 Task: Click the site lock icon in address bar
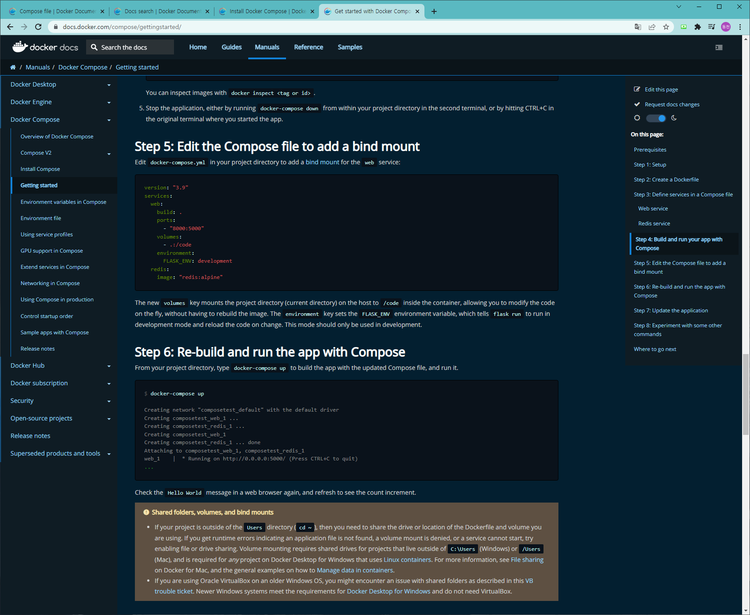point(56,27)
